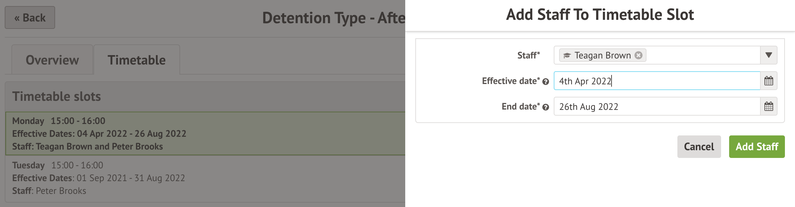Click the Add Staff To Timetable Slot title
The width and height of the screenshot is (795, 207).
600,15
